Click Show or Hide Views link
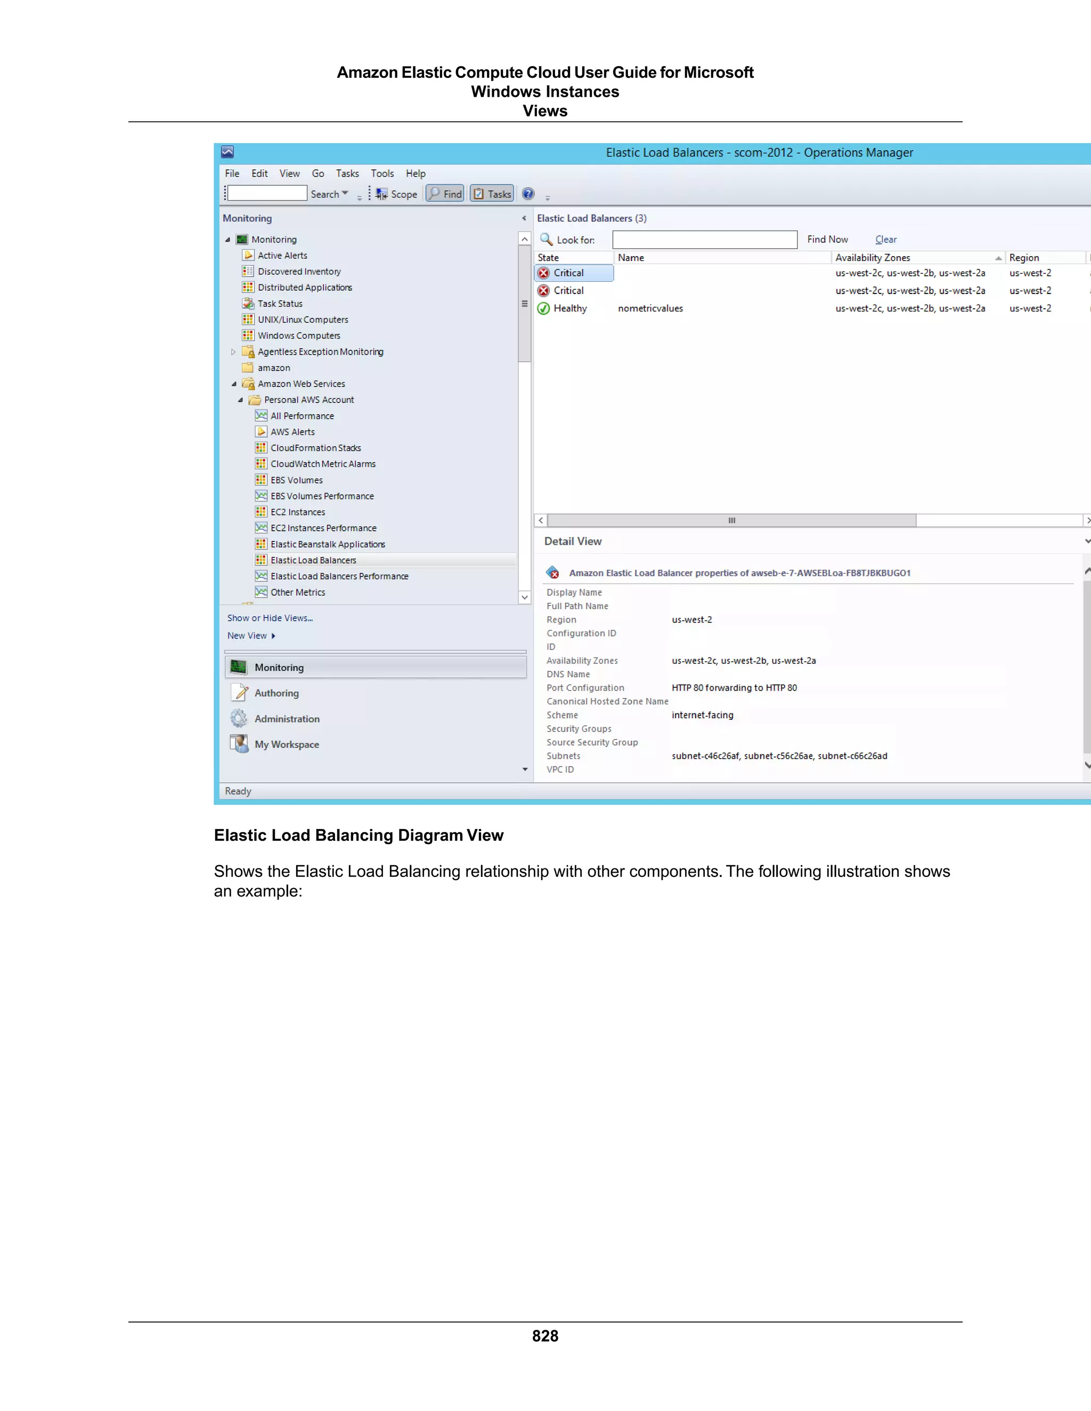Screen dimensions: 1091x1411 tap(270, 618)
